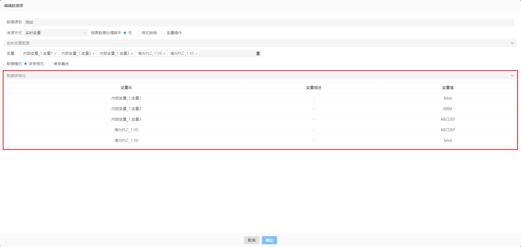Image resolution: width=521 pixels, height=247 pixels.
Task: Select table row 内部变量_1.变量3
Action: tap(260, 119)
